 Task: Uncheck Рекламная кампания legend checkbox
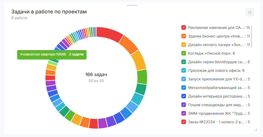184,28
